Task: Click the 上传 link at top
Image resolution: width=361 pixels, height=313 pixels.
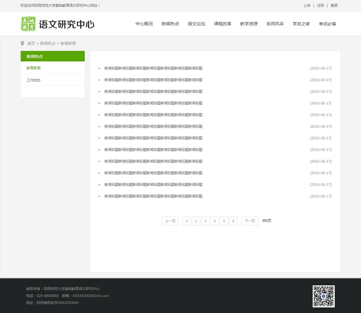Action: (307, 6)
